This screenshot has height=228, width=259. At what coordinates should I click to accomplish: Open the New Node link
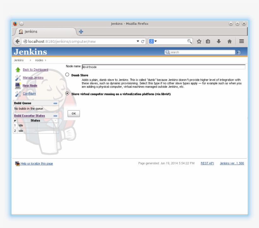(30, 85)
